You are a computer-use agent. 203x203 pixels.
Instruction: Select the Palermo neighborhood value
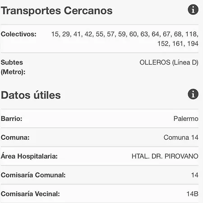(x=186, y=119)
